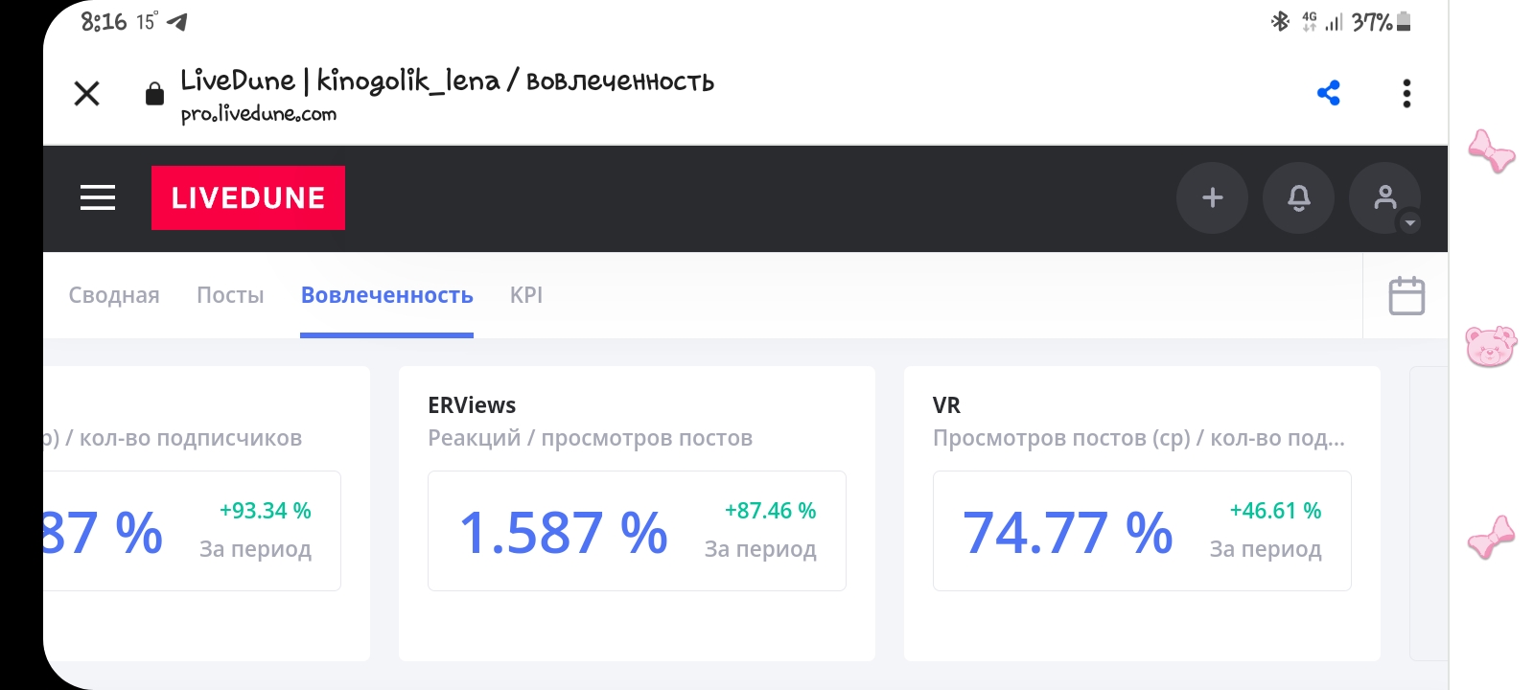Select the Вовлеченность tab
Image resolution: width=1534 pixels, height=690 pixels.
[386, 295]
